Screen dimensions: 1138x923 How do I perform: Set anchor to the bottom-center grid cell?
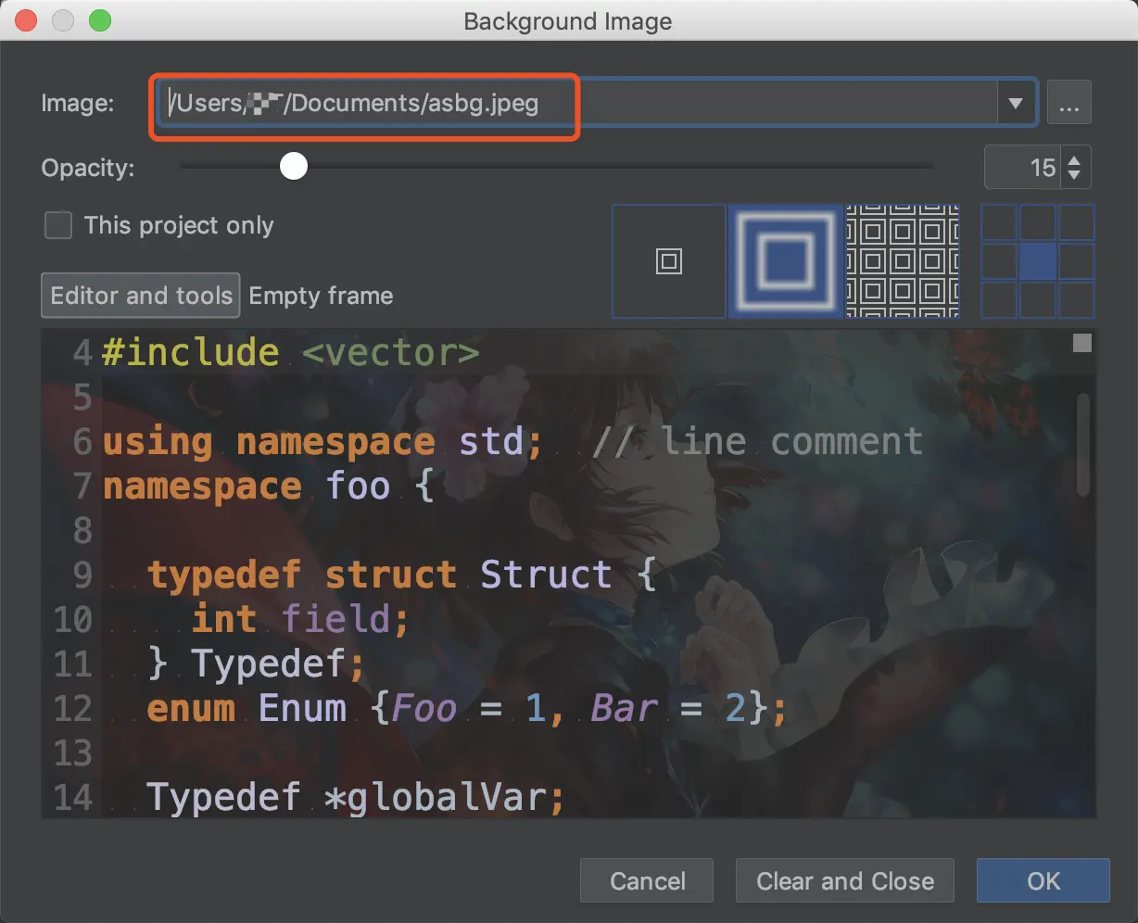[1038, 300]
